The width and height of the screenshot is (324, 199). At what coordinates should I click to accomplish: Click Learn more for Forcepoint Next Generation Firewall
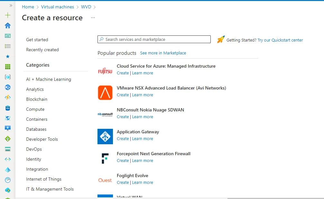coord(143,161)
